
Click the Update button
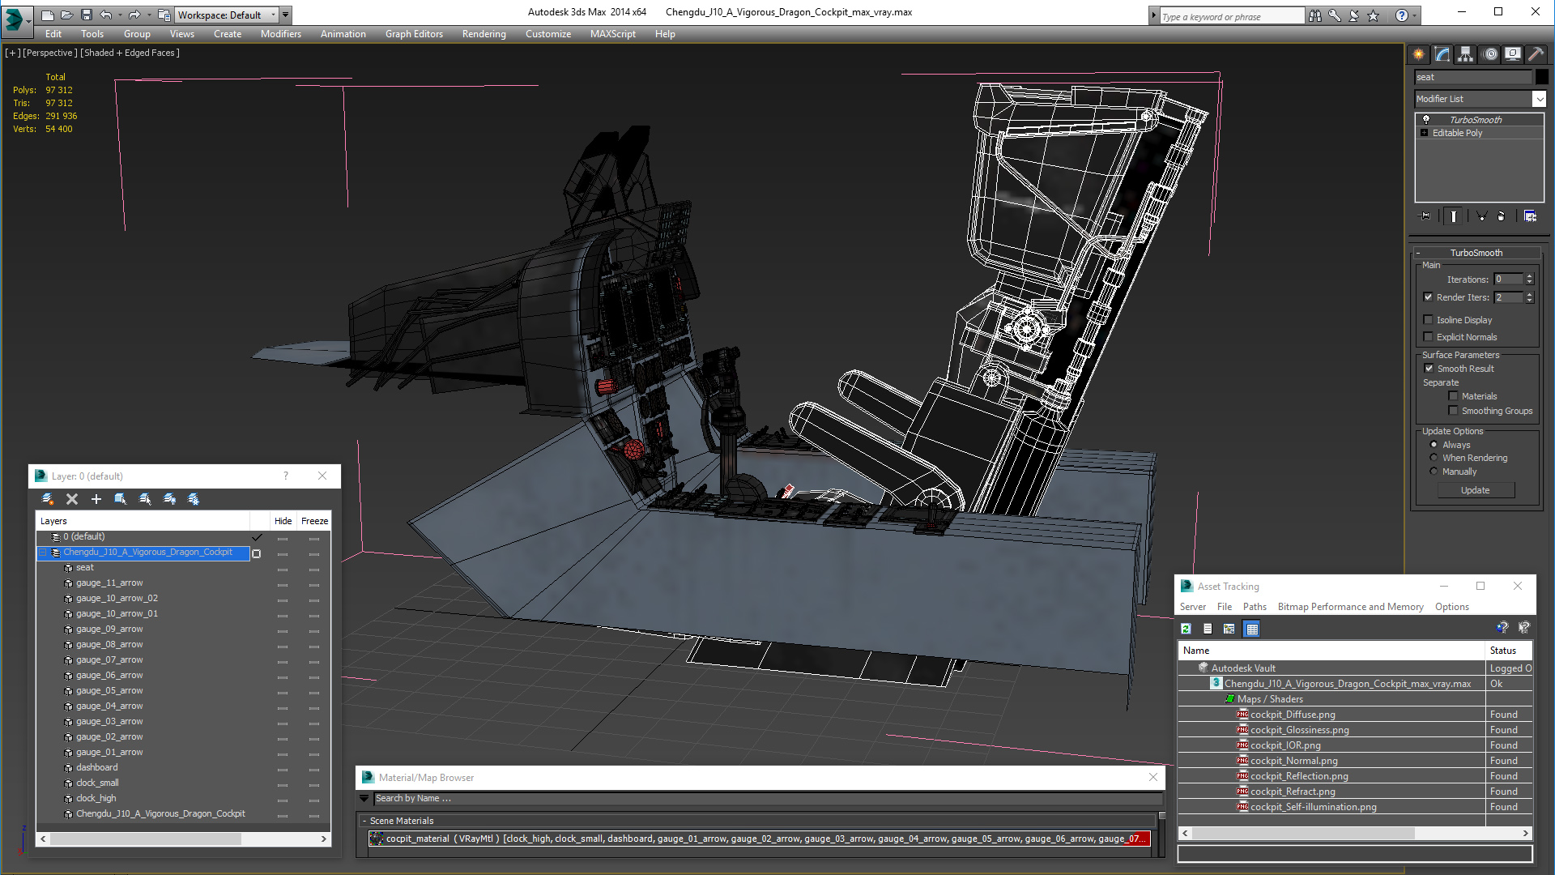click(x=1475, y=490)
